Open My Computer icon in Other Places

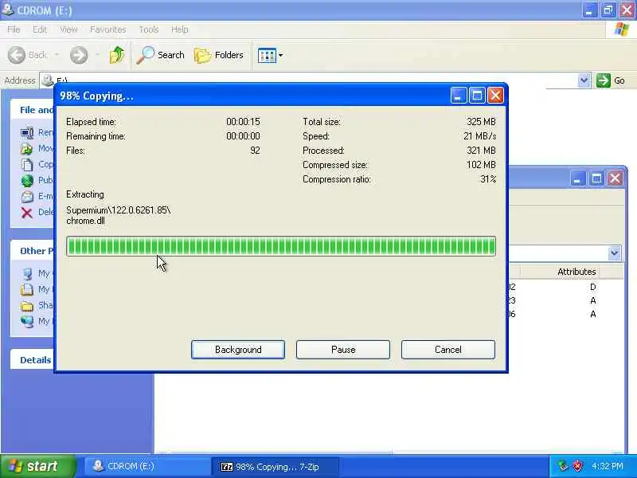tap(27, 273)
